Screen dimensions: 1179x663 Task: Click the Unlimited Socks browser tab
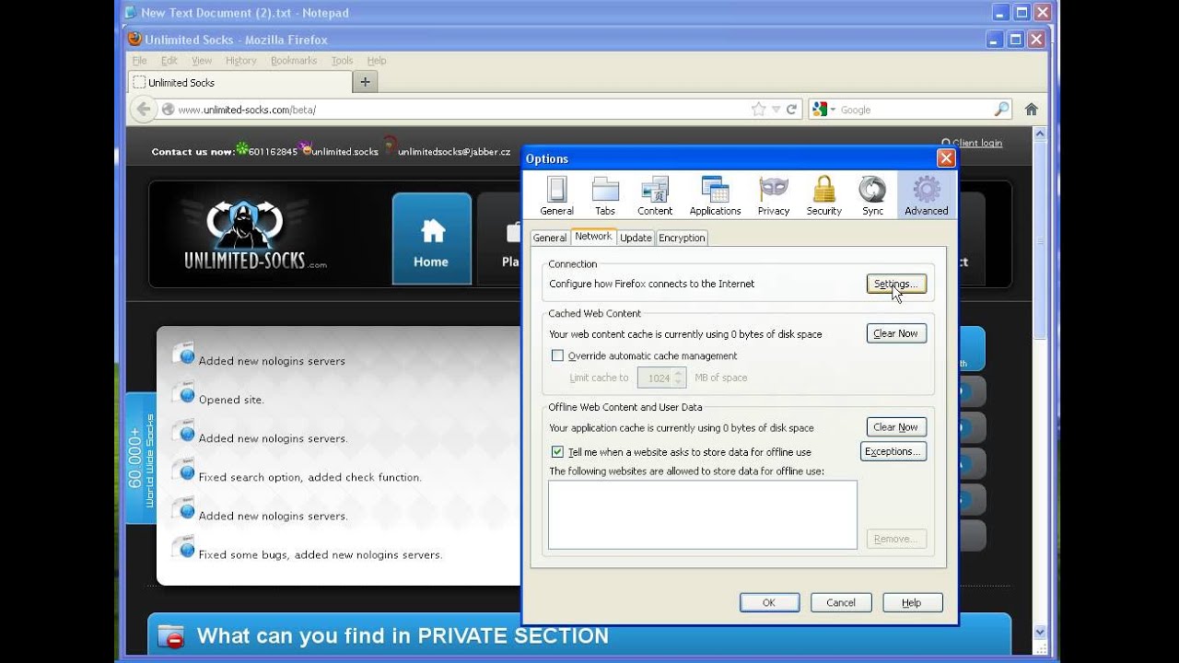point(239,82)
